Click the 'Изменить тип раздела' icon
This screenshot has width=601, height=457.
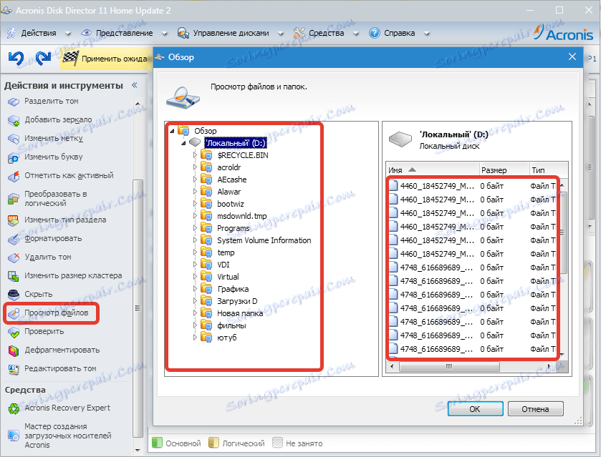[x=14, y=220]
